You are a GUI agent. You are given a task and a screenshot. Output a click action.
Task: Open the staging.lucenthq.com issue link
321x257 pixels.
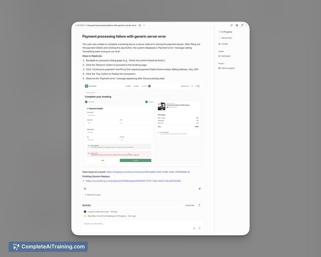click(148, 172)
